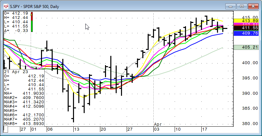
Task: Click the small box at time axis left
Action: pyautogui.click(x=6, y=129)
